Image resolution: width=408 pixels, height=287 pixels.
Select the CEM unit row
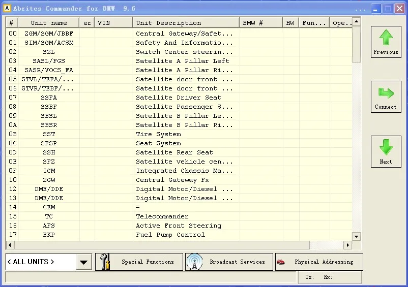pyautogui.click(x=179, y=207)
